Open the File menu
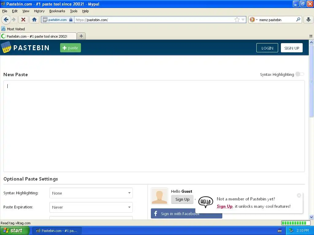Screen dimensions: 314x235 5,11
